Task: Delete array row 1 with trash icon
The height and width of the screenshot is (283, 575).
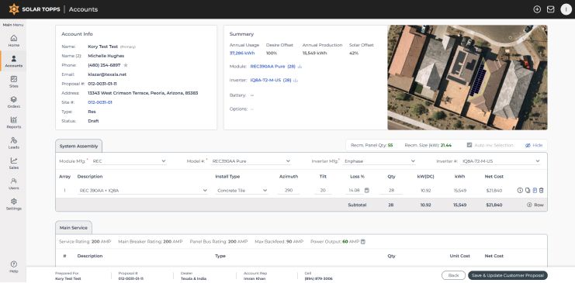Action: pyautogui.click(x=542, y=190)
